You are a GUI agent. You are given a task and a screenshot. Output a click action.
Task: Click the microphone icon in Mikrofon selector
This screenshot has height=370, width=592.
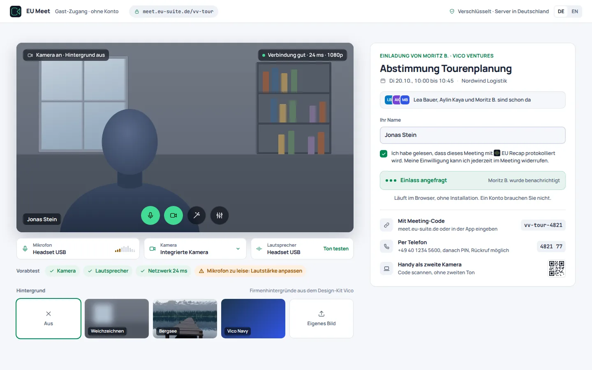[x=25, y=249]
